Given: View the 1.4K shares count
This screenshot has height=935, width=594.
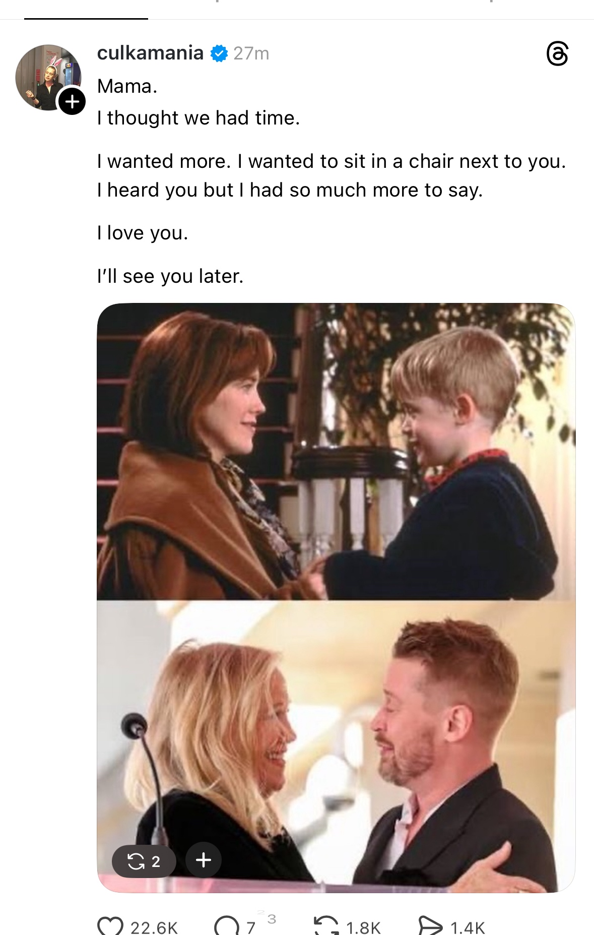Looking at the screenshot, I should coord(468,927).
